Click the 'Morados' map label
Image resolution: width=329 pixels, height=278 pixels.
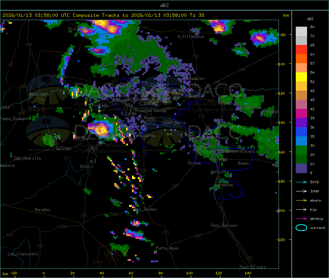42,210
